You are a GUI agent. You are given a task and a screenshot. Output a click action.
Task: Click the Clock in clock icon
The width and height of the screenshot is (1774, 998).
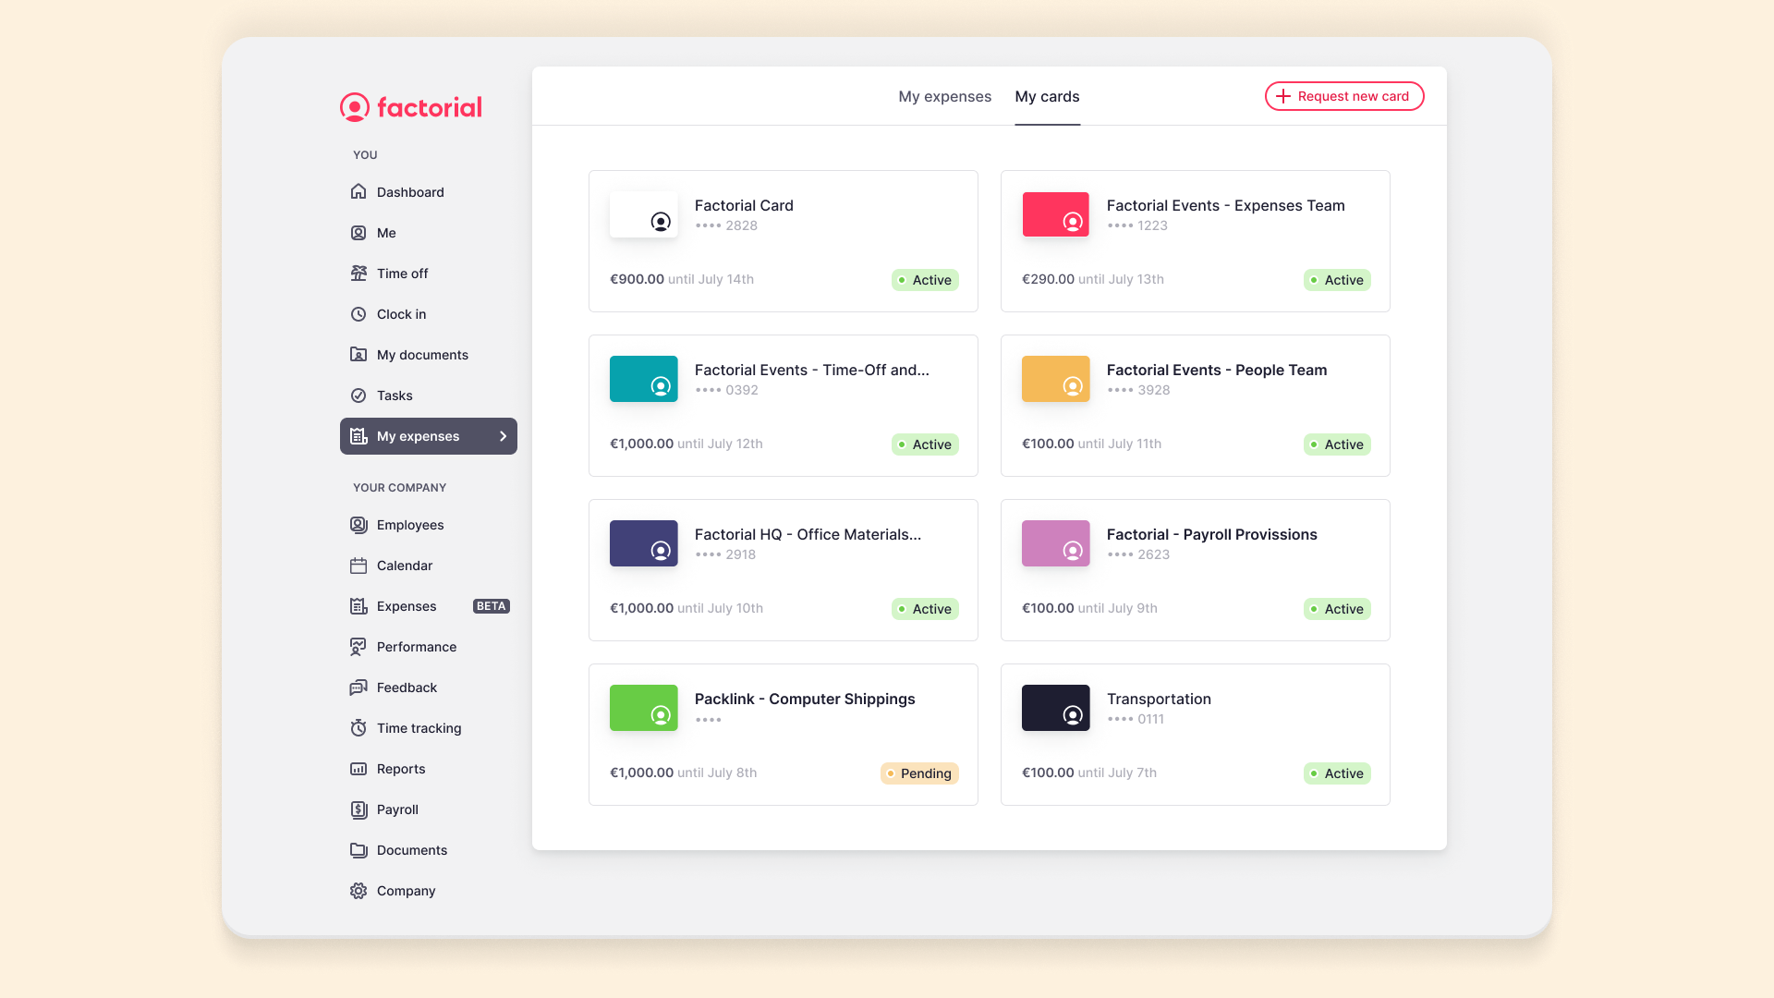pyautogui.click(x=358, y=314)
